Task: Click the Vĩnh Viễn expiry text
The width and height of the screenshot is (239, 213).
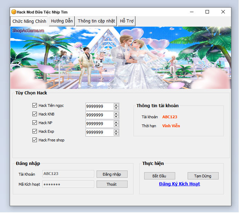Action: [171, 126]
